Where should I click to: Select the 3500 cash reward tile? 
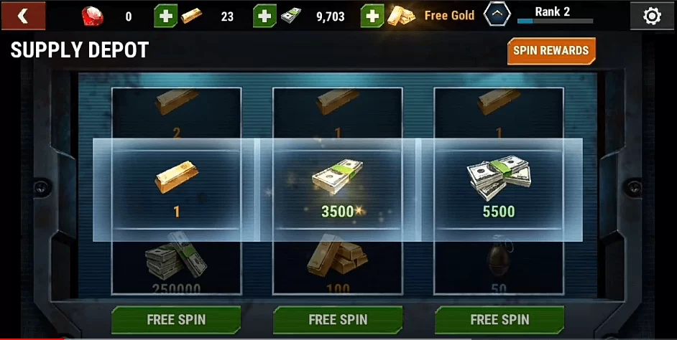pyautogui.click(x=338, y=189)
